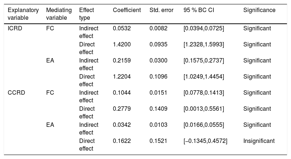Select the EA mediating variable under CCRD
This screenshot has height=159, width=291.
click(50, 125)
